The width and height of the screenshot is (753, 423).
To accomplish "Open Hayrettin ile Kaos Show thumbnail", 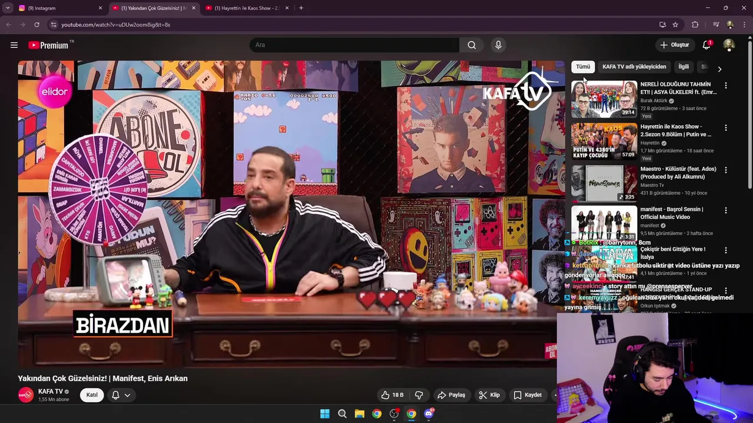I will point(604,141).
